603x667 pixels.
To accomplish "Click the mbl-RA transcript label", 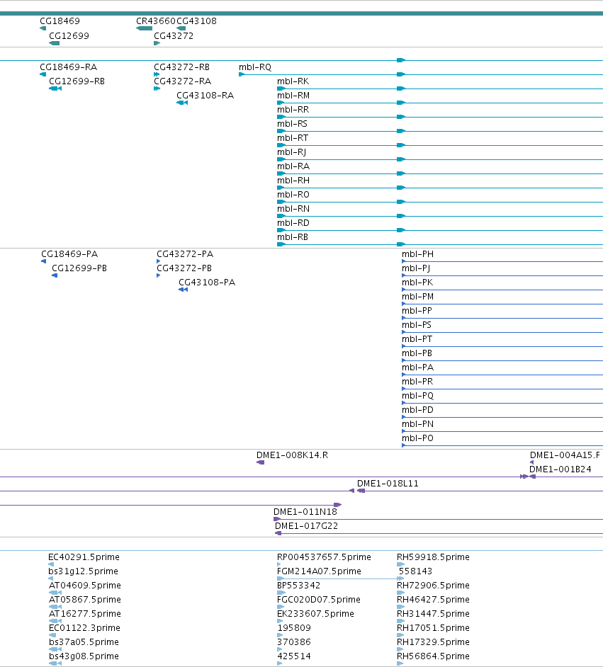I will tap(293, 166).
